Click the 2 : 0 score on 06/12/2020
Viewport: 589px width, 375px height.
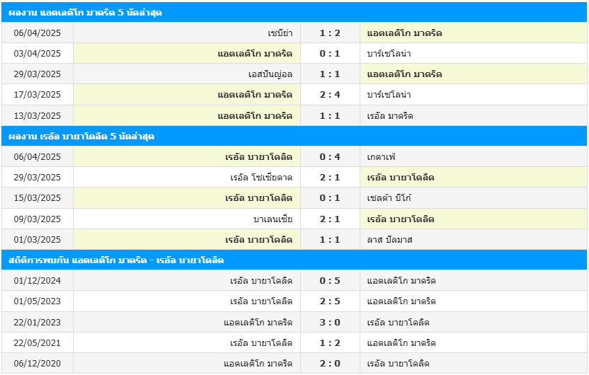330,364
